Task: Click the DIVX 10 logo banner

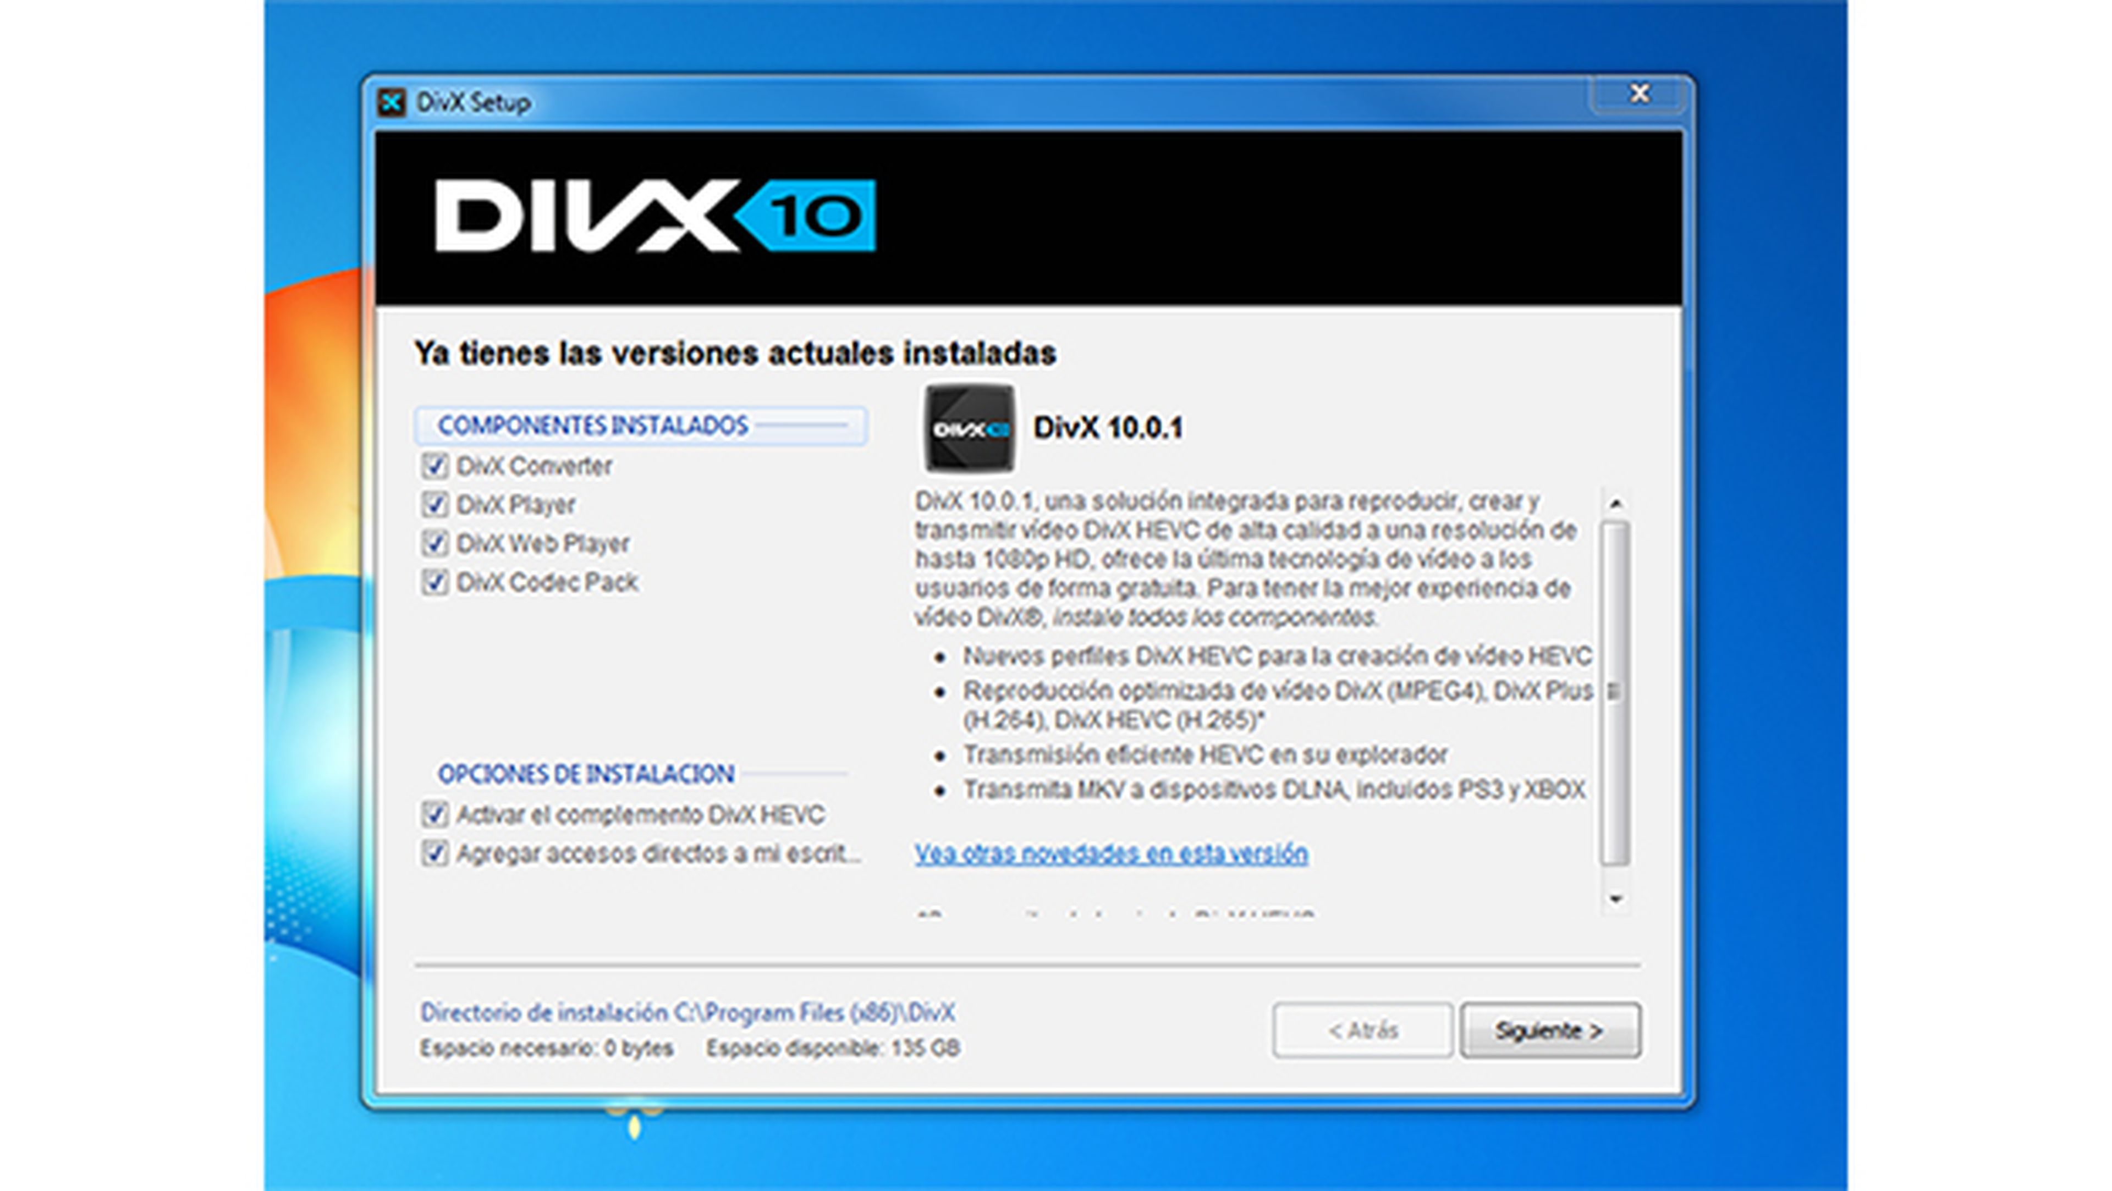Action: click(x=654, y=216)
